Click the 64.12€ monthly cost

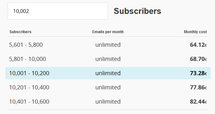198,45
